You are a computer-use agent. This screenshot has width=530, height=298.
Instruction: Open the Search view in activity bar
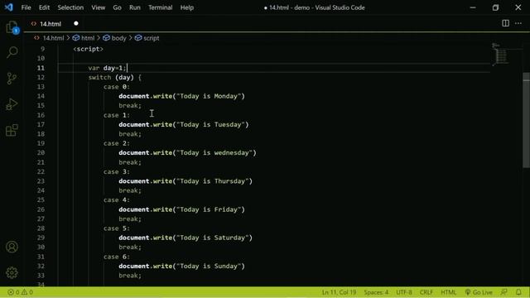coord(12,52)
